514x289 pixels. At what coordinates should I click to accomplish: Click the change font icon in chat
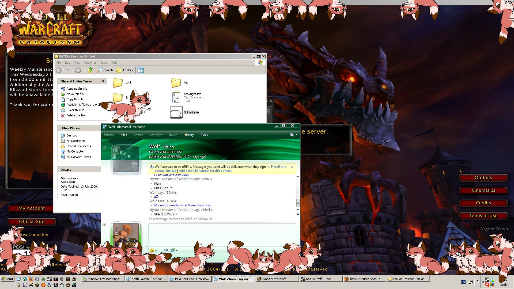pos(166,250)
